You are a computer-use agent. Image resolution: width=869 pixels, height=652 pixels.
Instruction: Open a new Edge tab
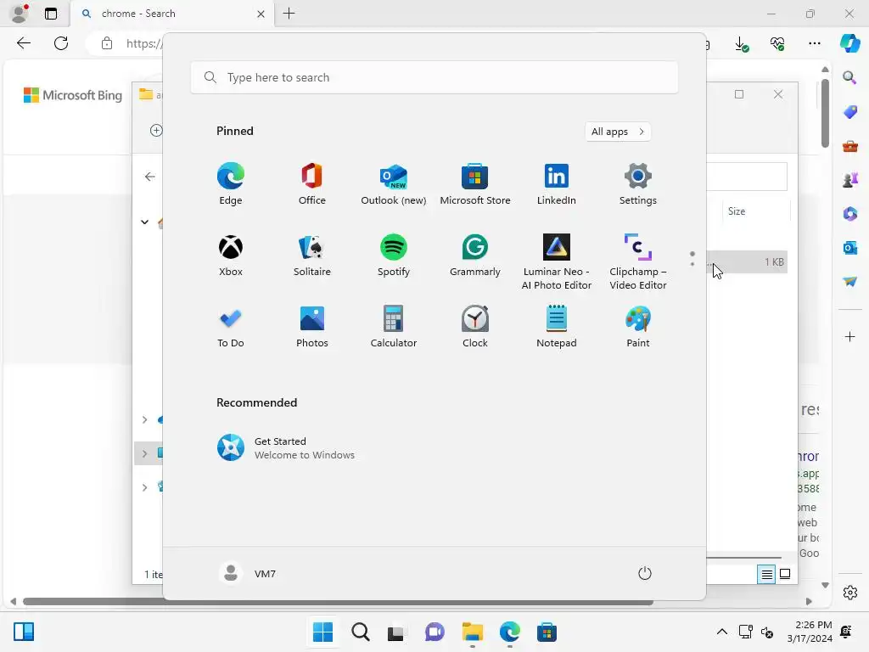289,14
